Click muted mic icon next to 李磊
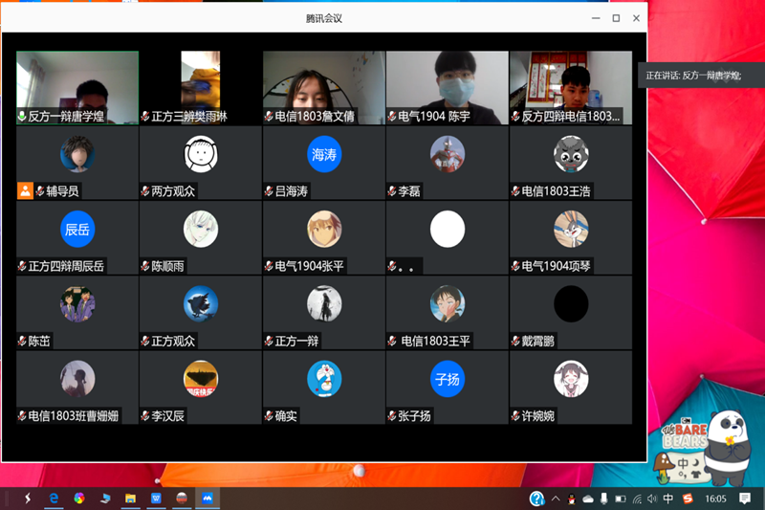This screenshot has height=510, width=765. tap(392, 190)
